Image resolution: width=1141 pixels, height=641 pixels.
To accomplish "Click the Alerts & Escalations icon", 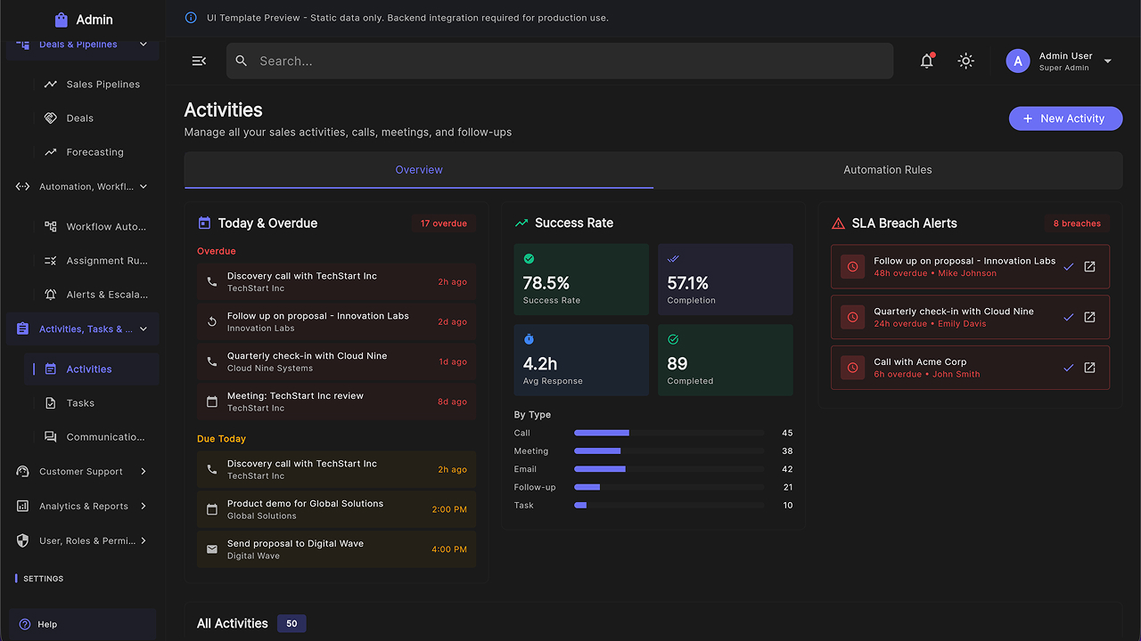I will click(51, 295).
